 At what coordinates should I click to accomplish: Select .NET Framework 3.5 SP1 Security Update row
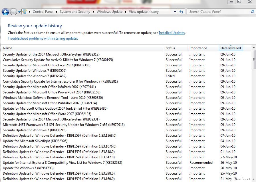pos(126,125)
